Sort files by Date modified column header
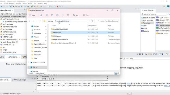 point(92,26)
